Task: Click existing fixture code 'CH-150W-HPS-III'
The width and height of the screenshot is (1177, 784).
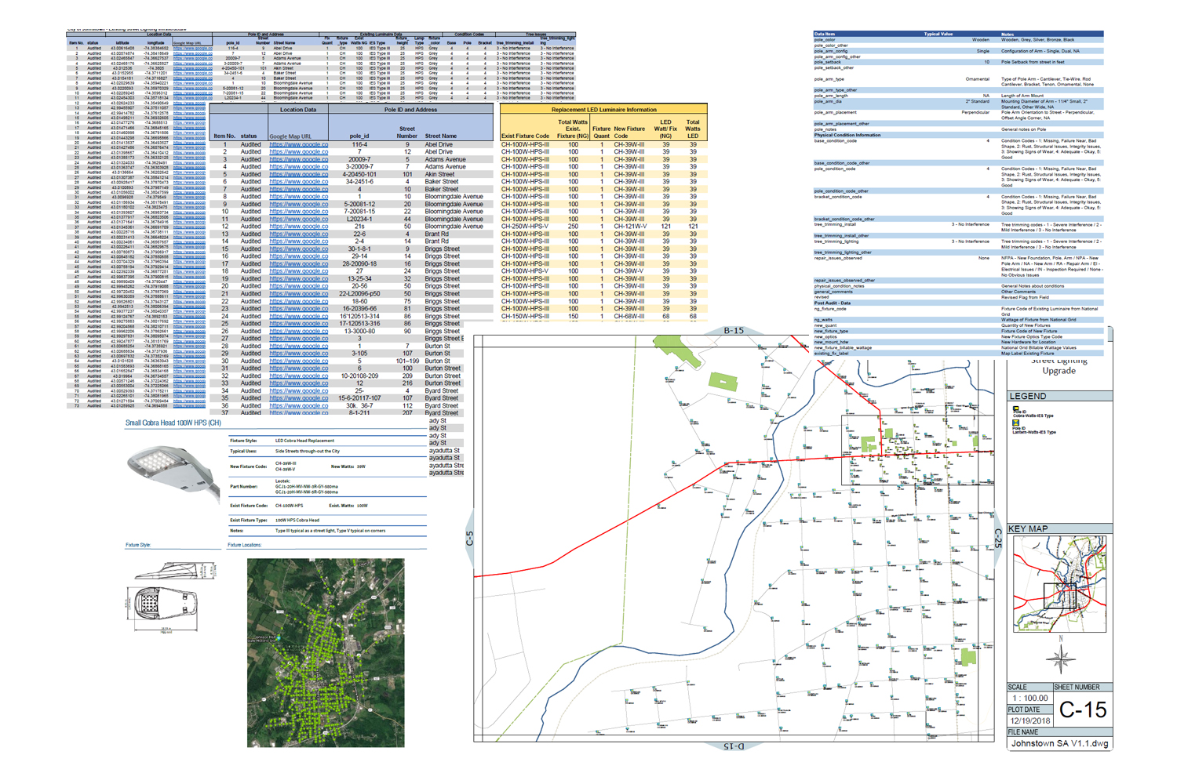Action: pos(525,317)
